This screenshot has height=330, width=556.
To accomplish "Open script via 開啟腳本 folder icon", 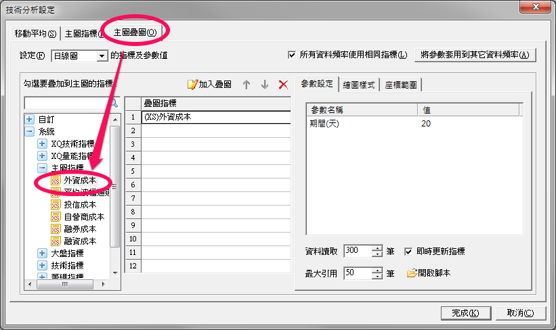I will [x=412, y=273].
